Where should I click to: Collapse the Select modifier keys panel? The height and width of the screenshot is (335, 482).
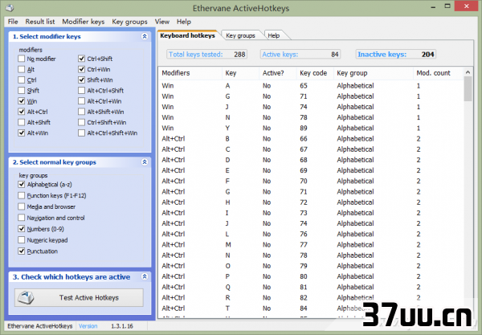point(145,36)
